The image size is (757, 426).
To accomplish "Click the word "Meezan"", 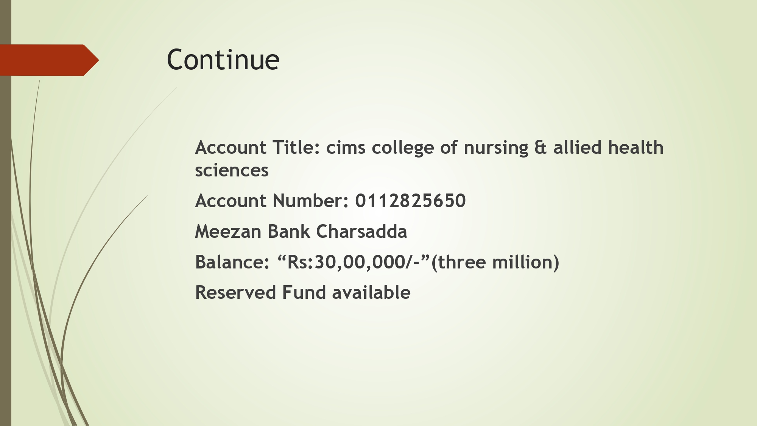I will [228, 231].
